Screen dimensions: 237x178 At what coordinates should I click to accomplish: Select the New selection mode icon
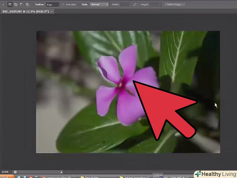(10, 5)
